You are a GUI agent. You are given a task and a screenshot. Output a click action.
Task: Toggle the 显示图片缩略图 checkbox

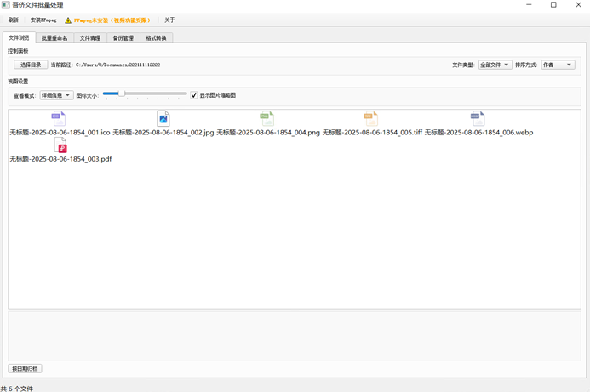point(194,95)
